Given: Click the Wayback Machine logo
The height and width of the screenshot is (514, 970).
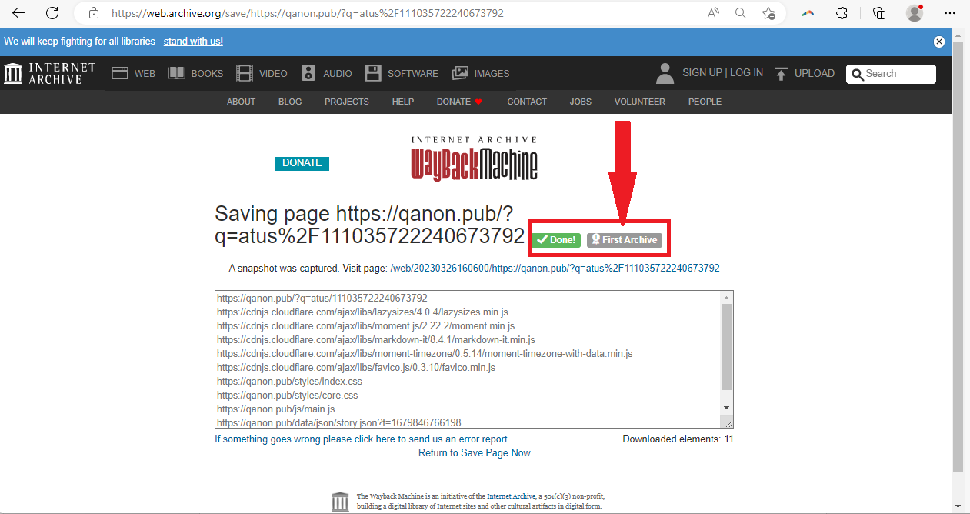Looking at the screenshot, I should click(x=474, y=159).
